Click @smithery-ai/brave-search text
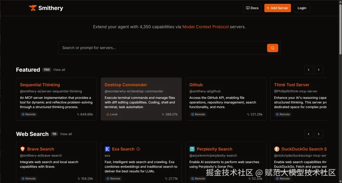Viewport: 342px width, 183px height. (41, 156)
